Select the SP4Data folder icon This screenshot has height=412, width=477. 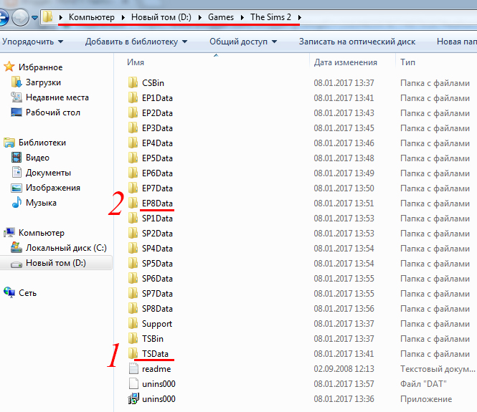click(x=133, y=248)
